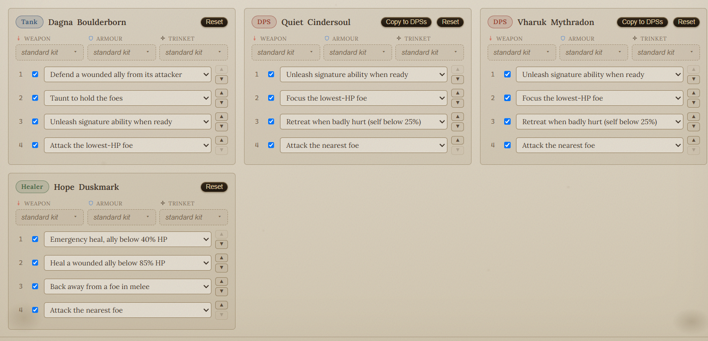
Task: Move Vharuk's Attack nearest foe rule up
Action: click(693, 140)
